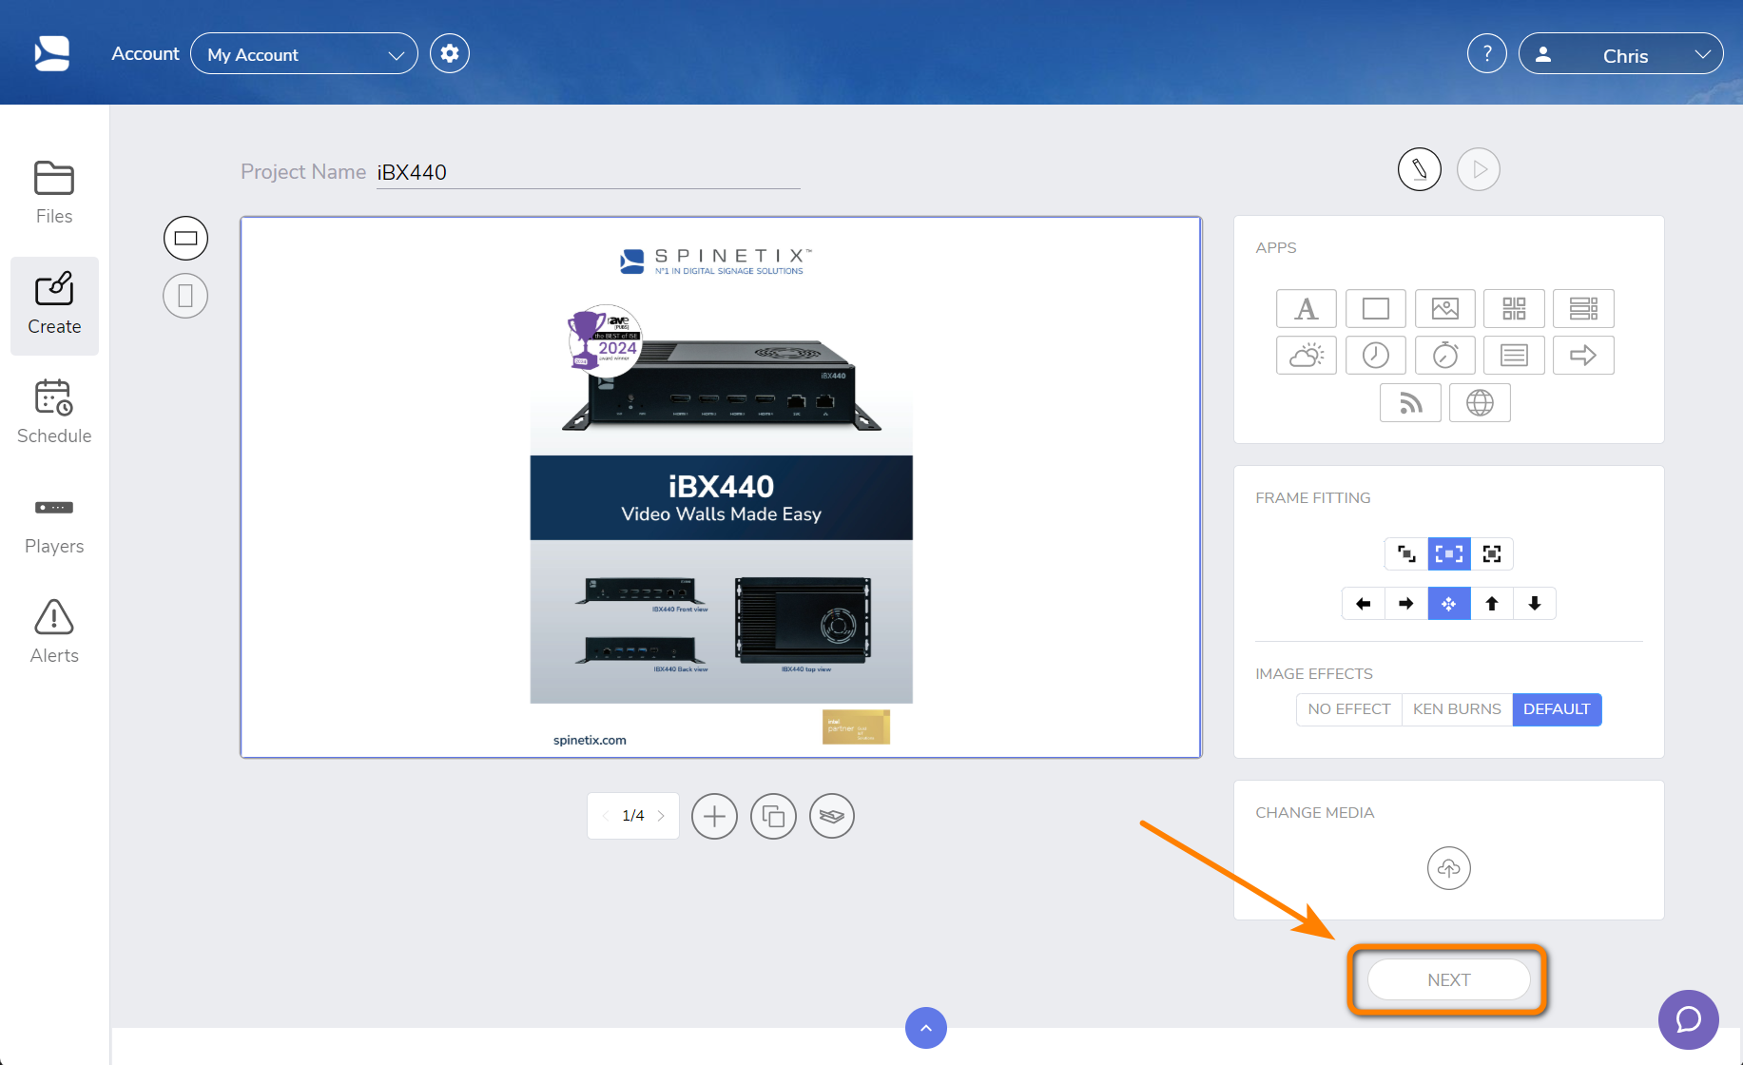1743x1065 pixels.
Task: Add the RSS feed app
Action: (x=1410, y=403)
